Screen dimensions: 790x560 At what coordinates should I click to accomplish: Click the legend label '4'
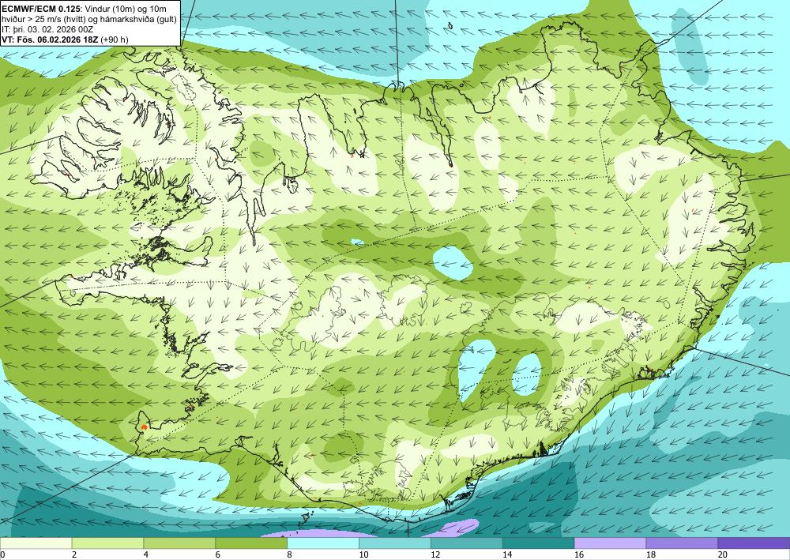click(146, 555)
